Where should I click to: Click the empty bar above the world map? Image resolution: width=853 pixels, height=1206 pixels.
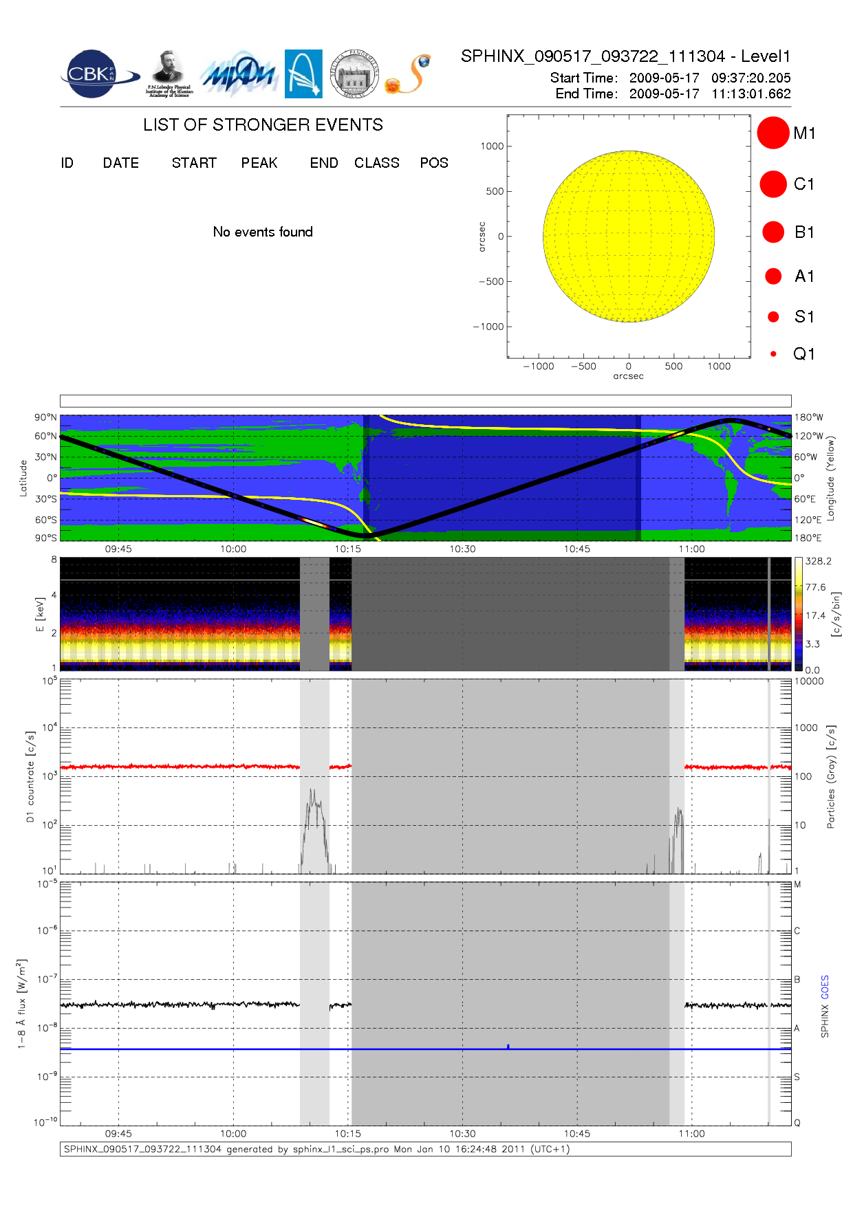click(425, 401)
